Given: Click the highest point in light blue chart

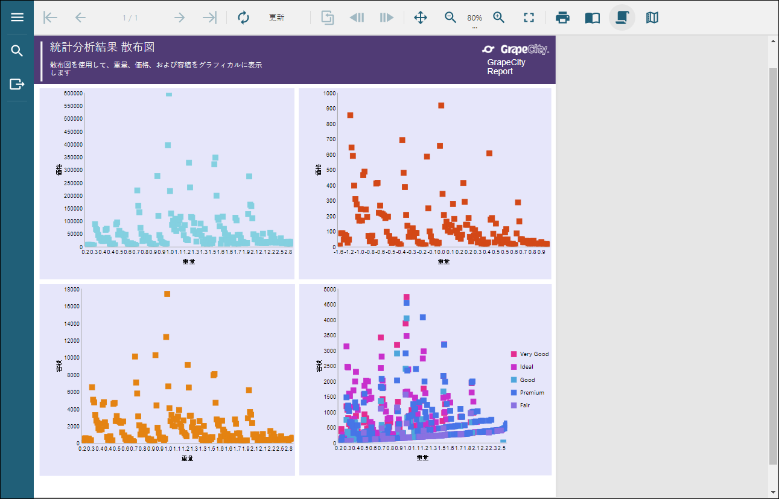Looking at the screenshot, I should tap(168, 94).
